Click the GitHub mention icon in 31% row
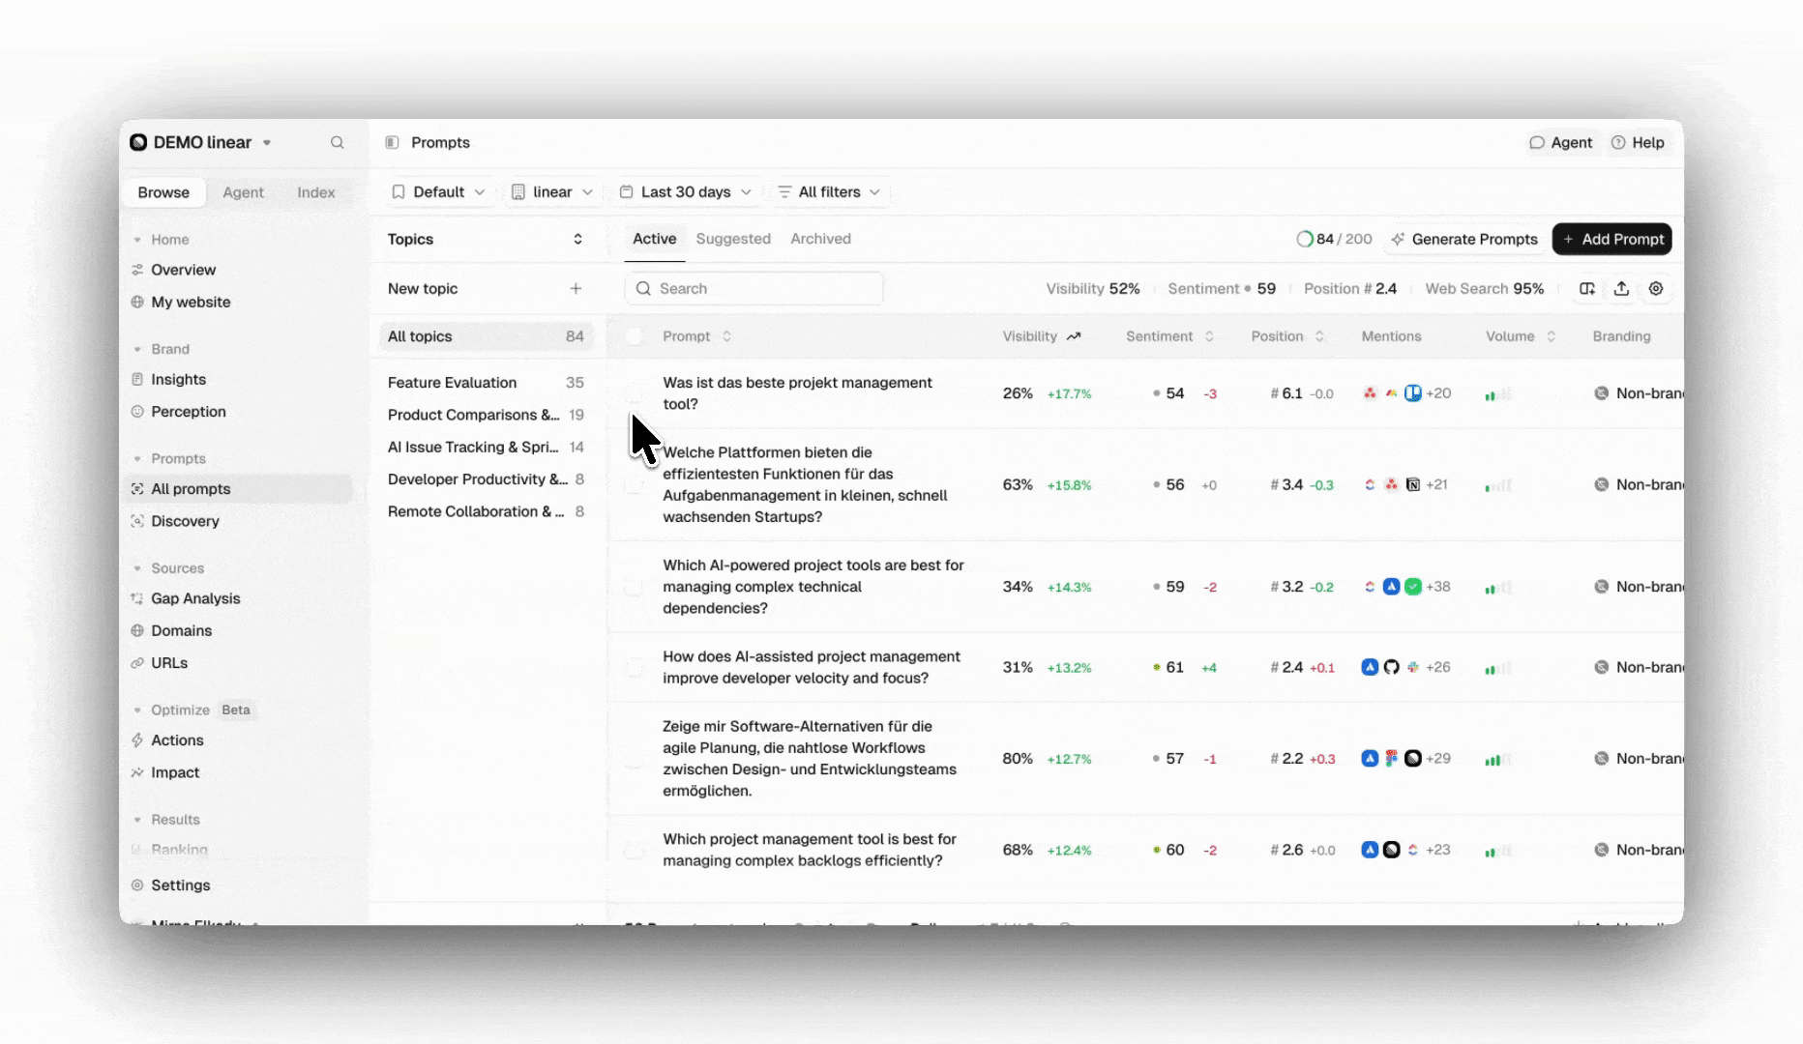 (1391, 667)
